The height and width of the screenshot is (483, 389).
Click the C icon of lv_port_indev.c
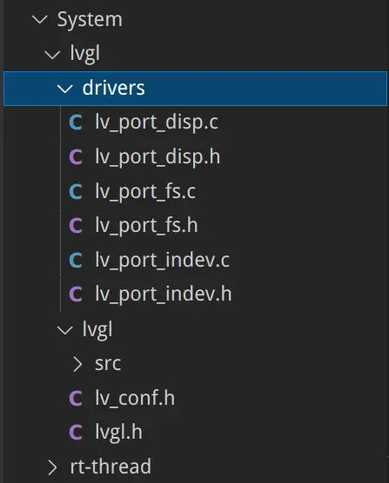coord(76,260)
